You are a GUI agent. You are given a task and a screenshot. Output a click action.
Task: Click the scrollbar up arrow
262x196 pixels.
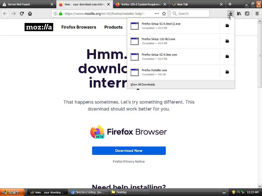click(x=260, y=21)
